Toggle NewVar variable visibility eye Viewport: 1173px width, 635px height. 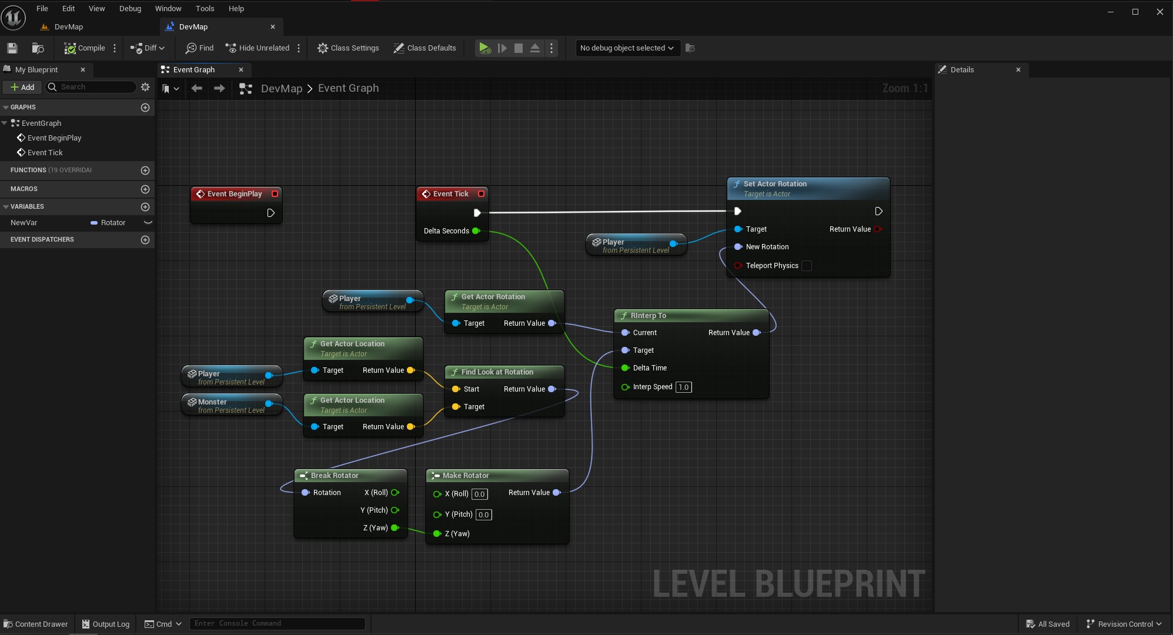[x=148, y=223]
